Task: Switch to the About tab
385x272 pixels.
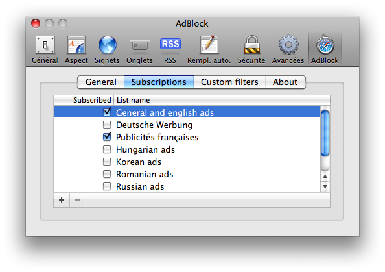Action: pos(285,82)
